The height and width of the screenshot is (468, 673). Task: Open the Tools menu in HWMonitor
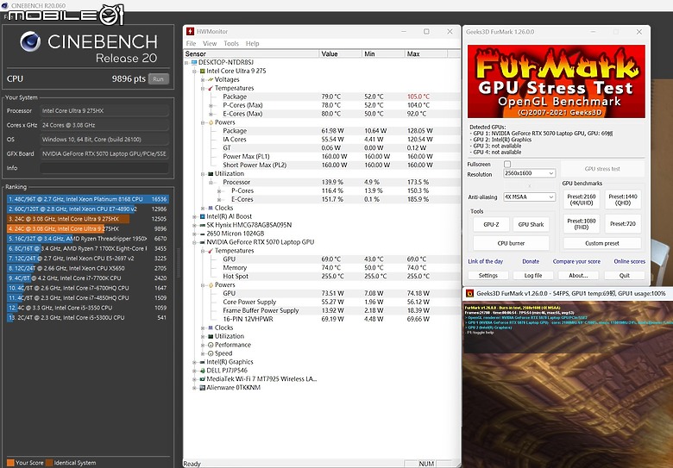pyautogui.click(x=231, y=43)
